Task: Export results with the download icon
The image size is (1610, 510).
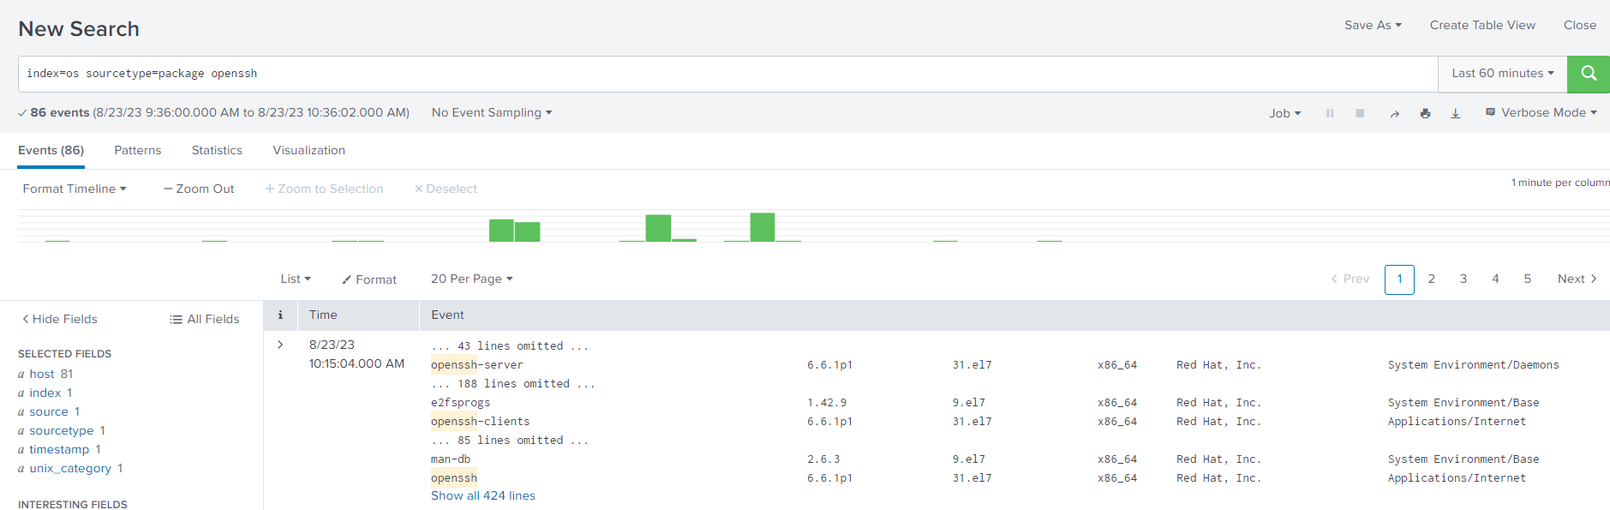Action: (1455, 113)
